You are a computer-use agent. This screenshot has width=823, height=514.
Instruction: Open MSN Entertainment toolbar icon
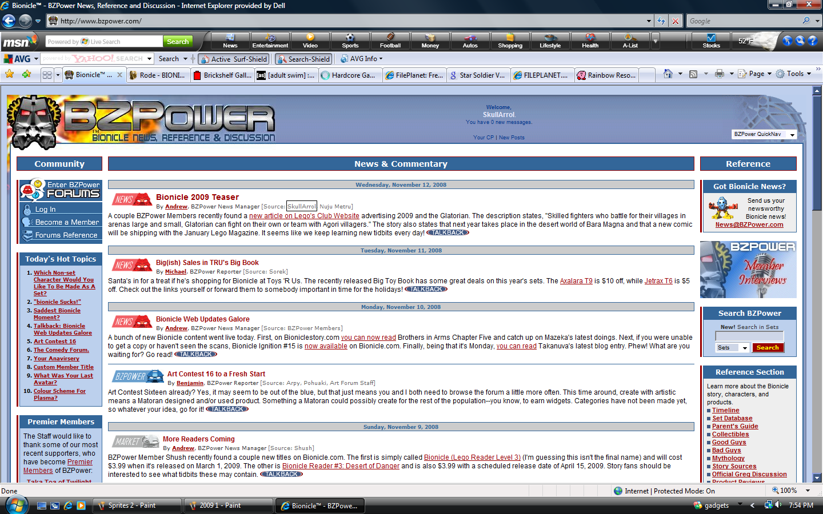[270, 41]
